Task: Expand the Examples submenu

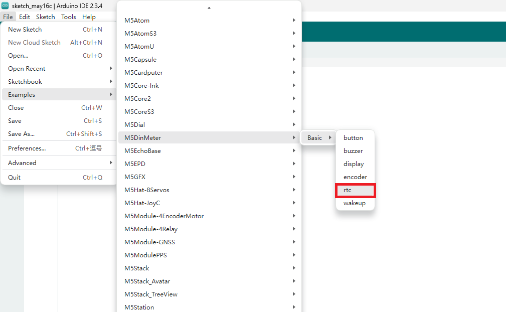Action: 59,94
